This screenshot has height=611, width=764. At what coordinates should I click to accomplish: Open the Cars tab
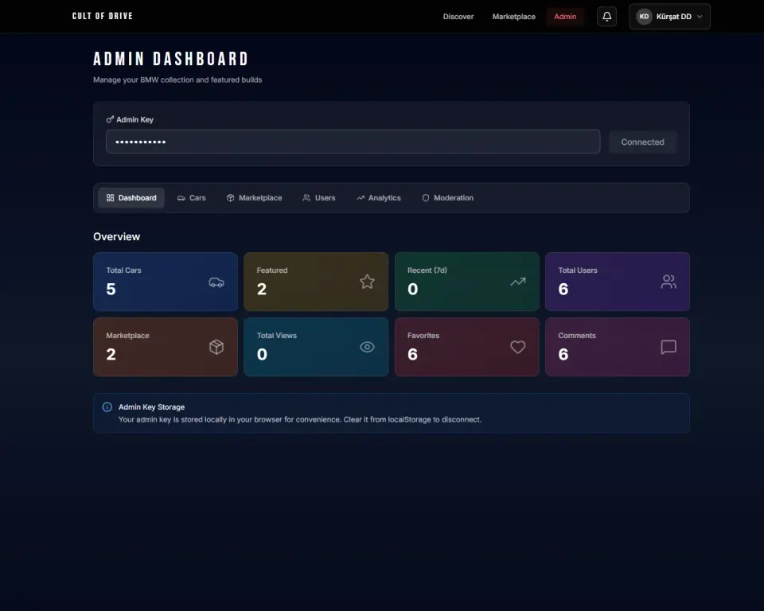(191, 198)
